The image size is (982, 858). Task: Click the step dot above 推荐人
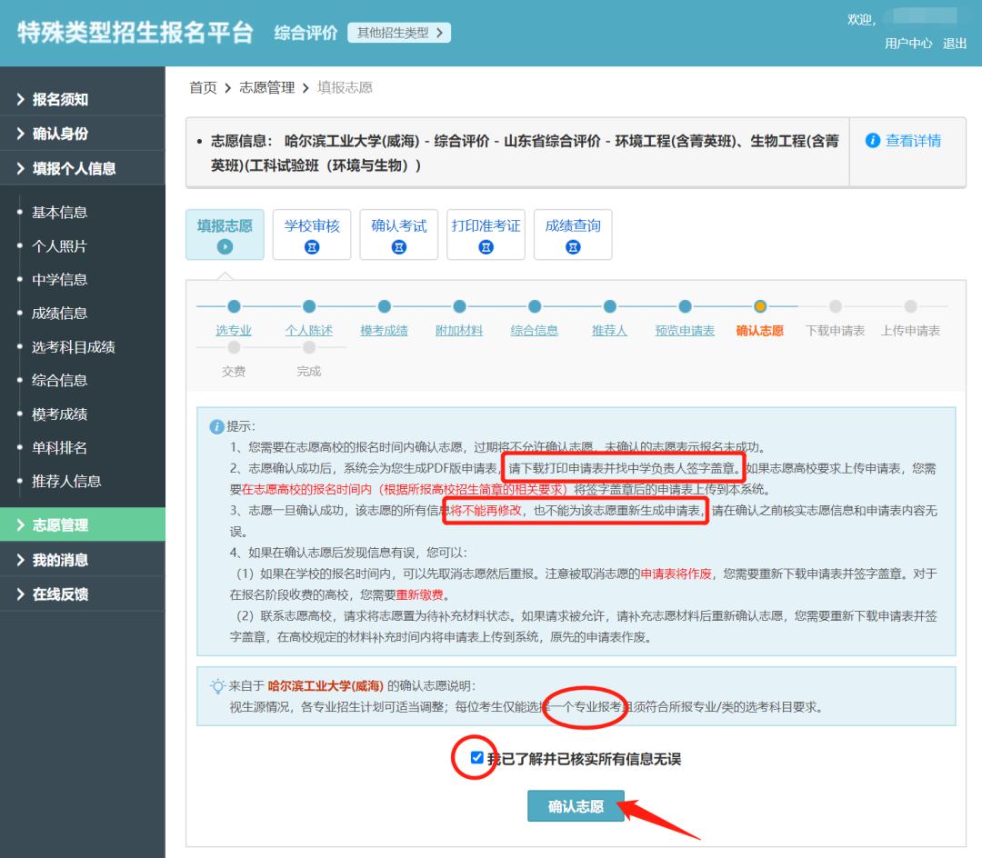(609, 306)
